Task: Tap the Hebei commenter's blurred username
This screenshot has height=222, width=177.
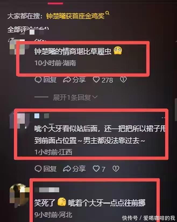Action: tap(47, 190)
